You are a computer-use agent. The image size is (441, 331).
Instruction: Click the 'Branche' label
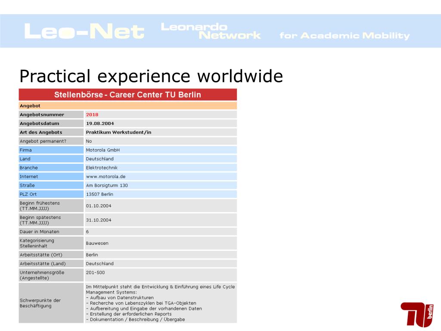click(29, 168)
